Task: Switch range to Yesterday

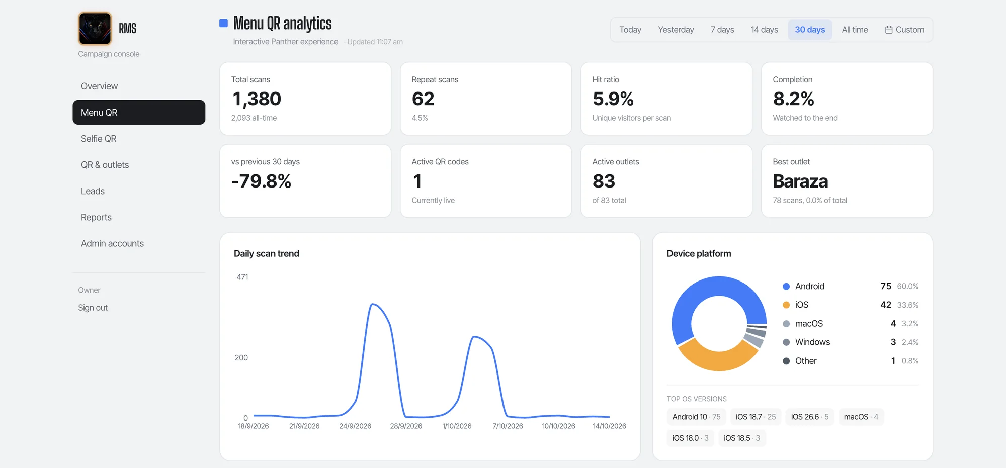Action: coord(676,30)
